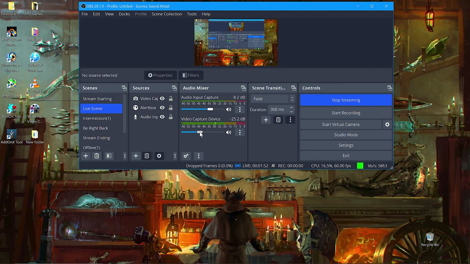Toggle lock on Video Capture source
470x264 pixels.
[171, 99]
